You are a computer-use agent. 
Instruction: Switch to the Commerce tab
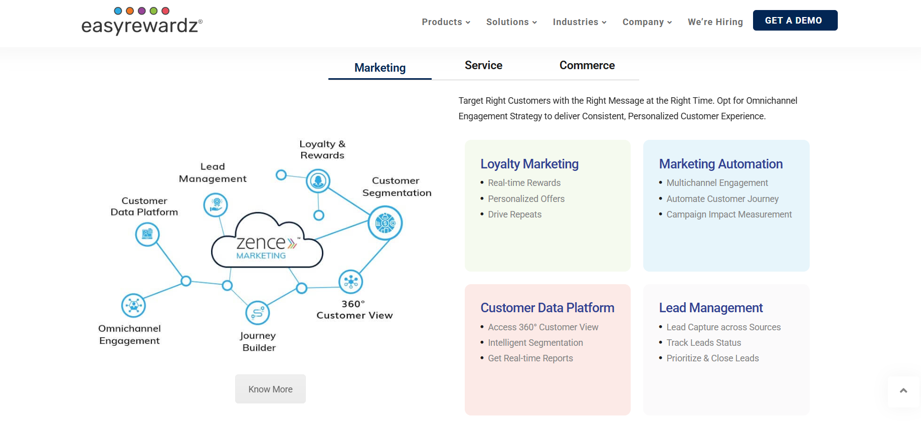(587, 66)
